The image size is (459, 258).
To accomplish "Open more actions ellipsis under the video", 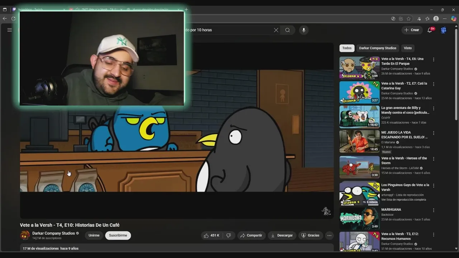I will [x=329, y=235].
